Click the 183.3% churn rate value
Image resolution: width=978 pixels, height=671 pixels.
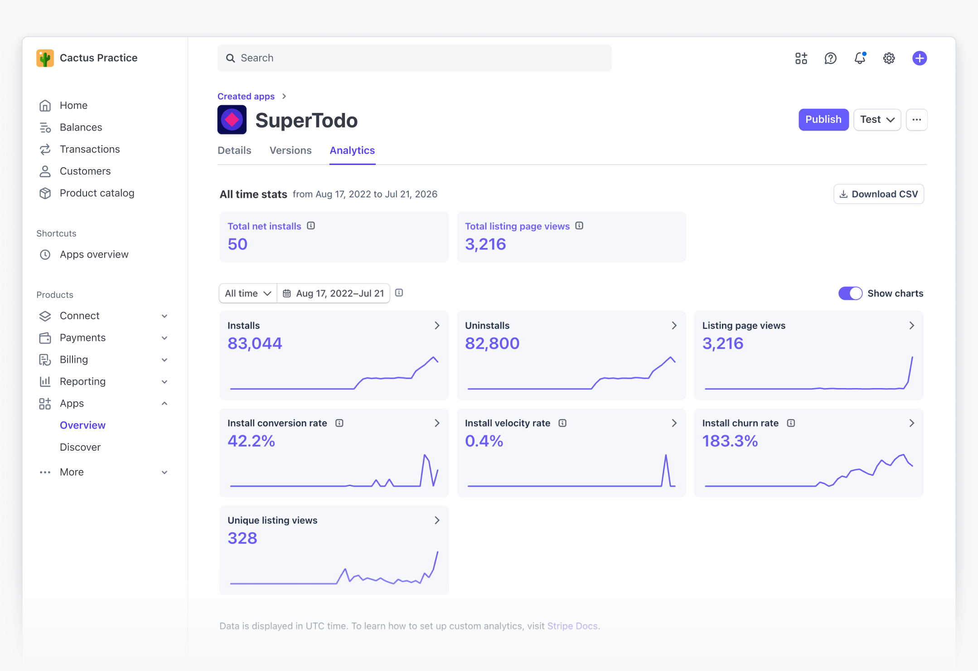coord(730,441)
